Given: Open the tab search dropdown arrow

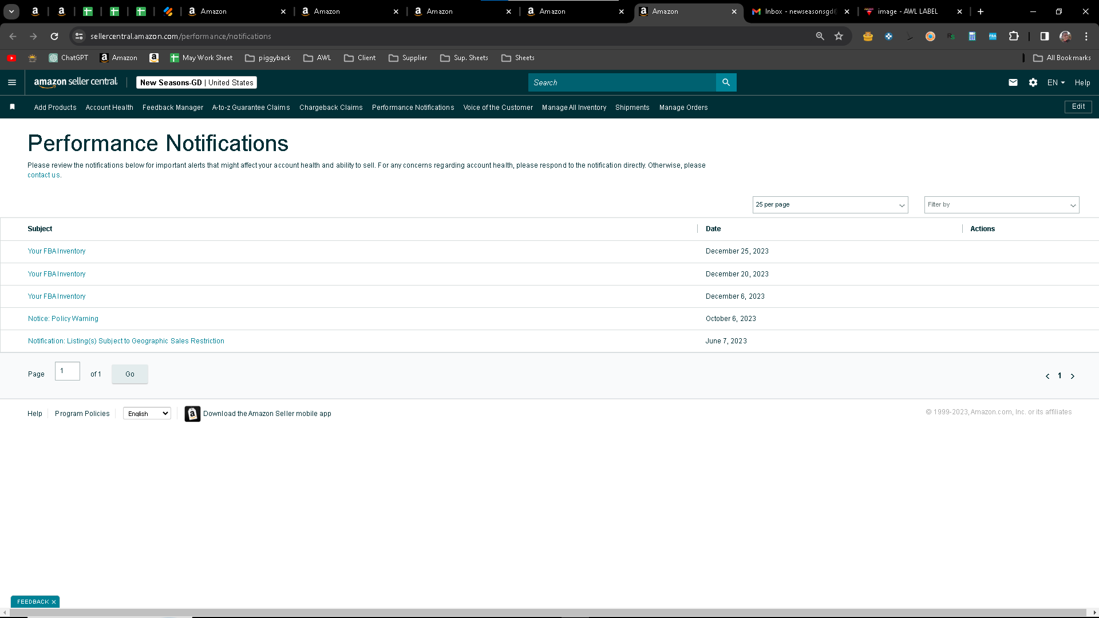Looking at the screenshot, I should (x=11, y=11).
